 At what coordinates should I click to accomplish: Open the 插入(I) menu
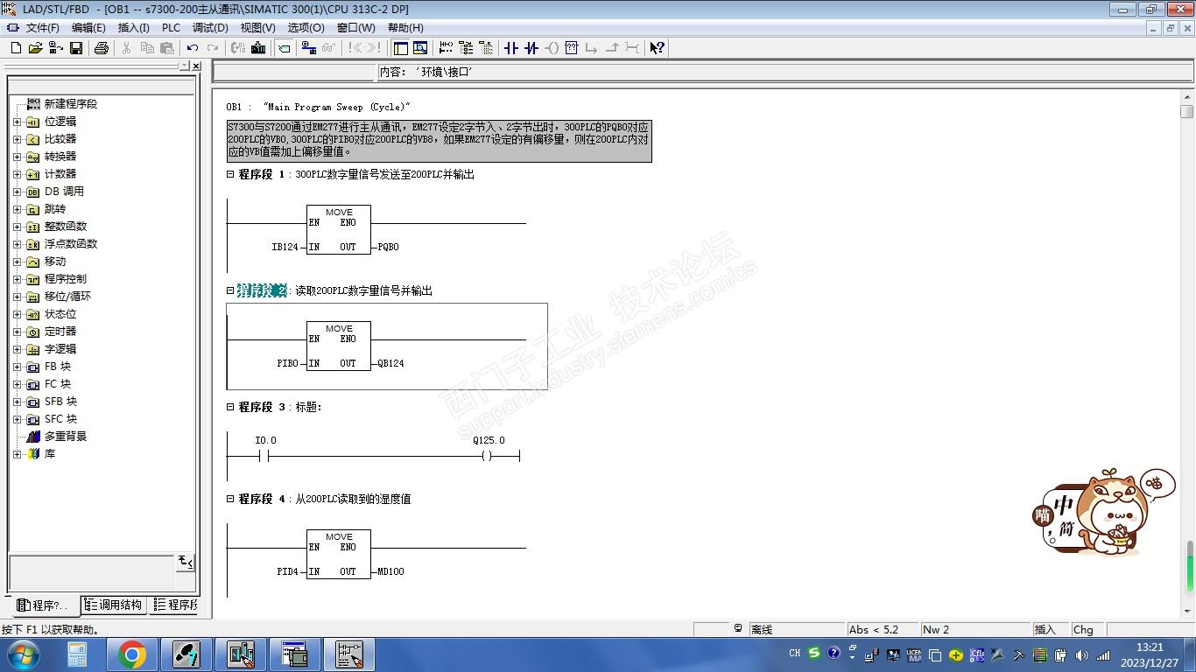pos(133,28)
